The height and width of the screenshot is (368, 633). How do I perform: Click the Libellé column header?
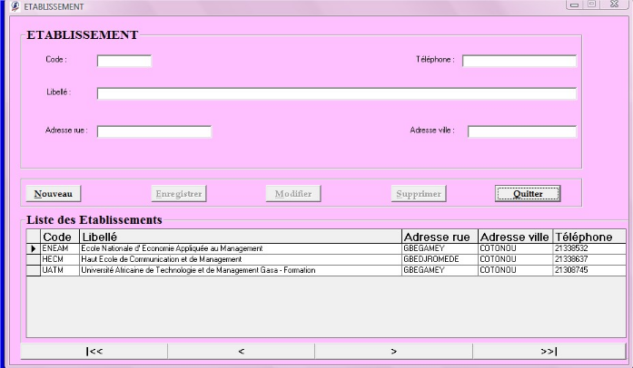tap(241, 237)
